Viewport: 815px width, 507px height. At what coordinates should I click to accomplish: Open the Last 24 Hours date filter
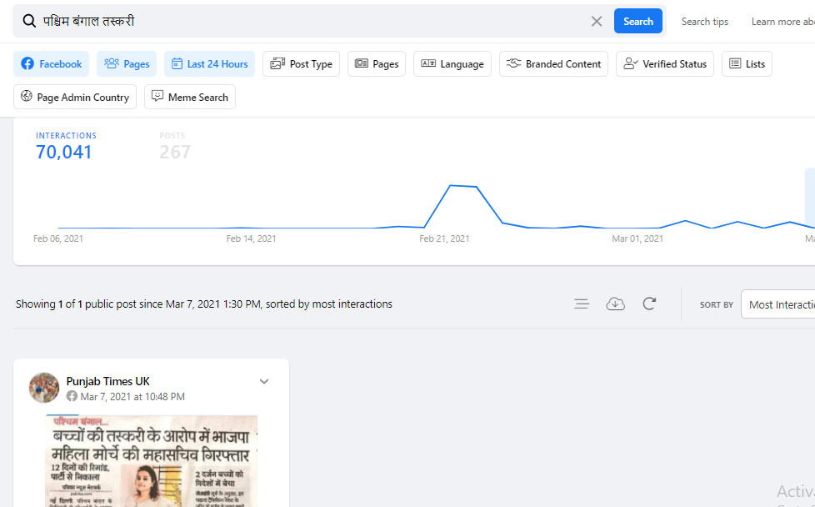tap(209, 64)
